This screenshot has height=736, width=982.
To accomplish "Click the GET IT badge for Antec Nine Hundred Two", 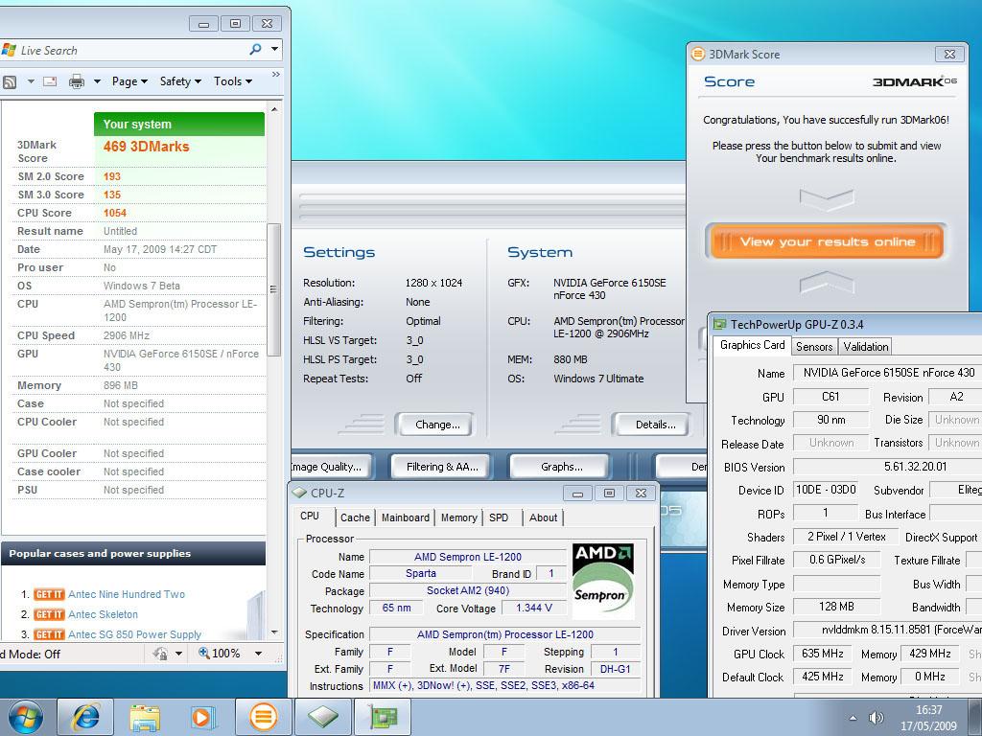I will (x=49, y=594).
